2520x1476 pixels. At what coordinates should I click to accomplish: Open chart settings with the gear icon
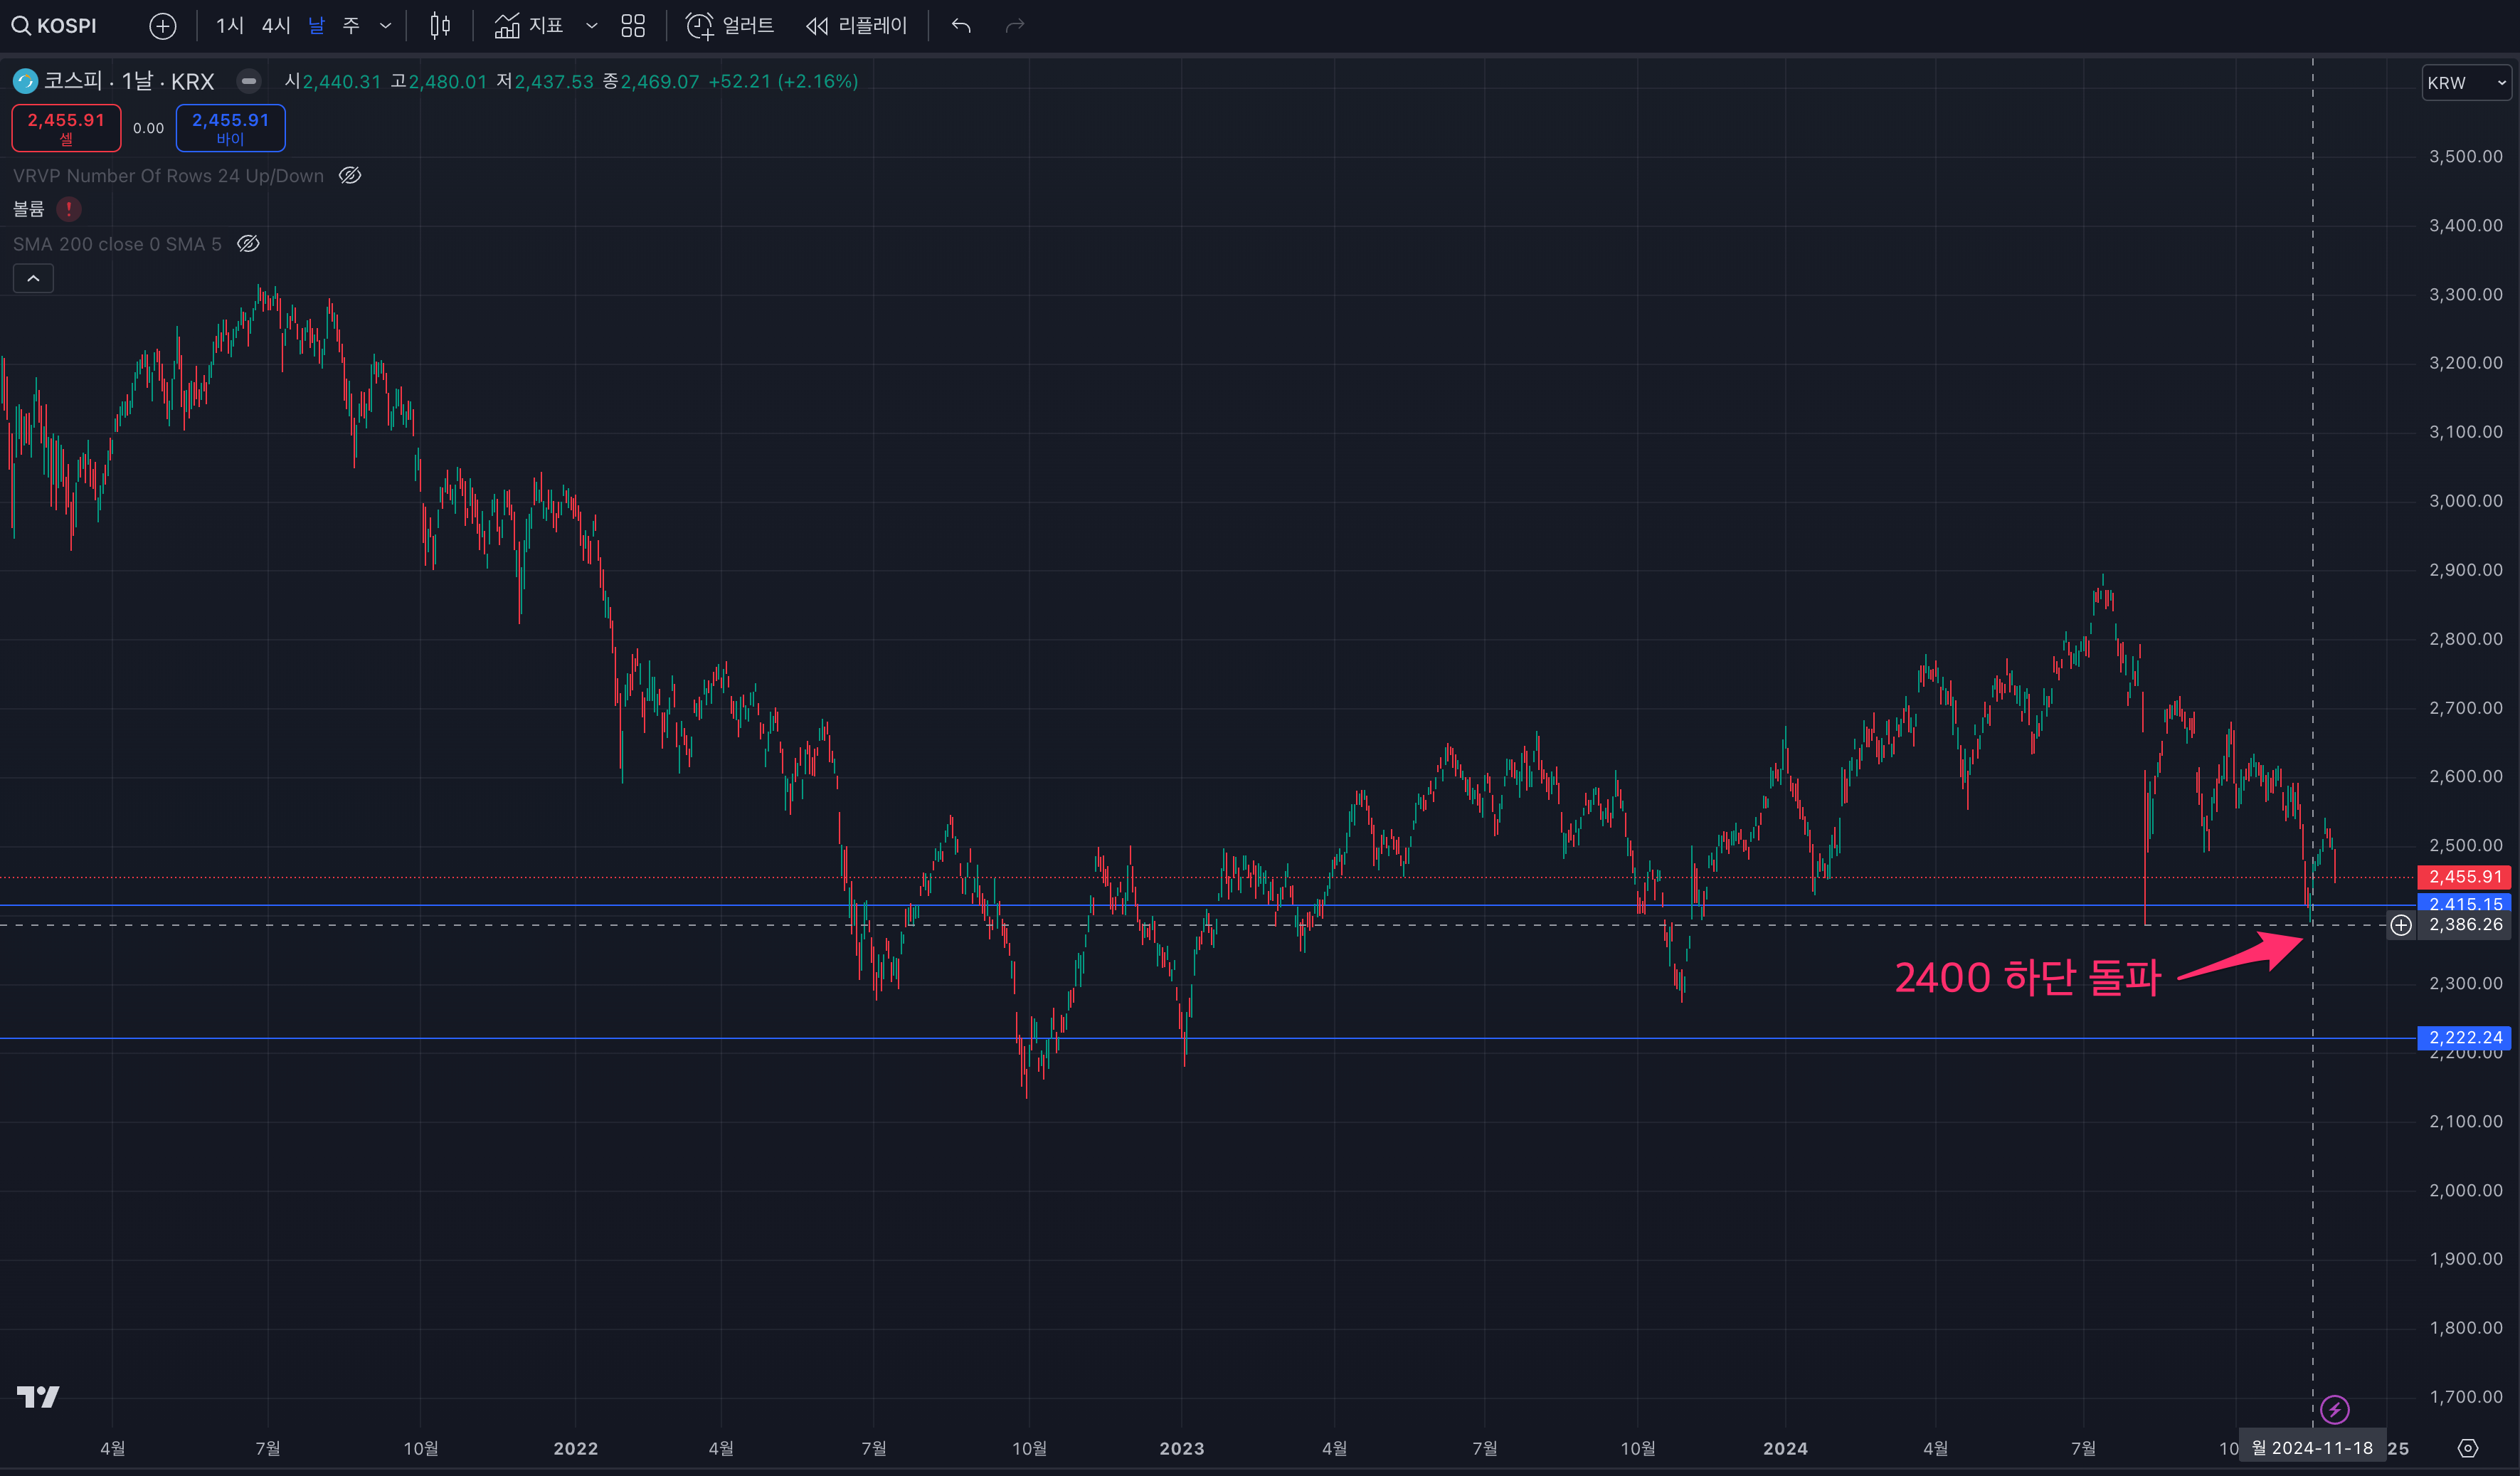coord(2468,1448)
